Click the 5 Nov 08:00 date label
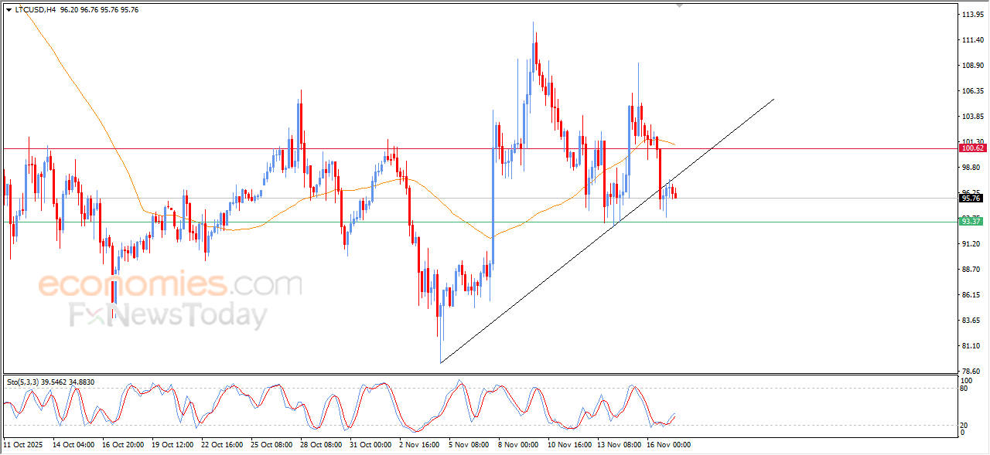Viewport: 990px width, 455px height. point(468,445)
